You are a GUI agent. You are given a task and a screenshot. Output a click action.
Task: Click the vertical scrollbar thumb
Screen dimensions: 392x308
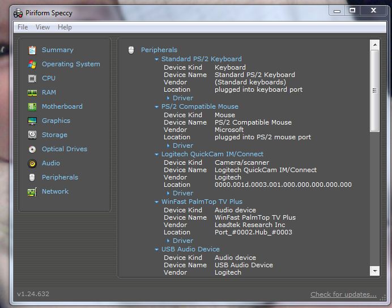pyautogui.click(x=374, y=91)
